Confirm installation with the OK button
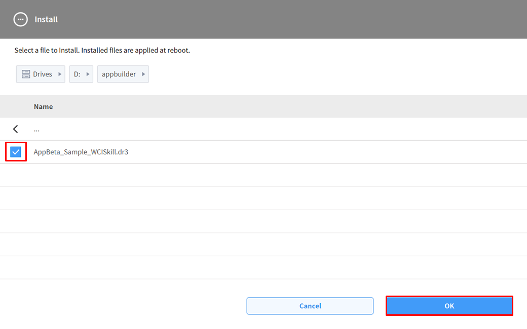527x329 pixels. (449, 306)
